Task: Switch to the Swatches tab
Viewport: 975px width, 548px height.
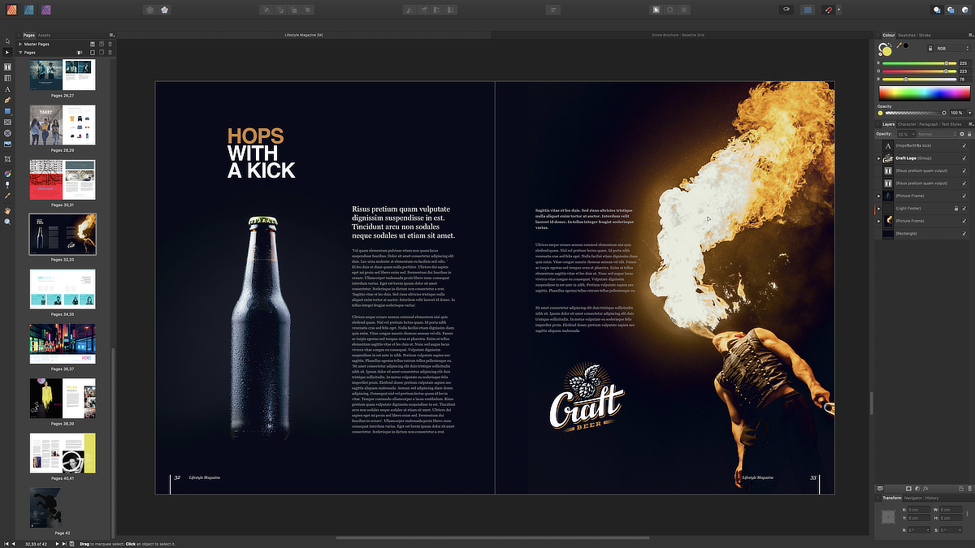Action: (x=906, y=35)
